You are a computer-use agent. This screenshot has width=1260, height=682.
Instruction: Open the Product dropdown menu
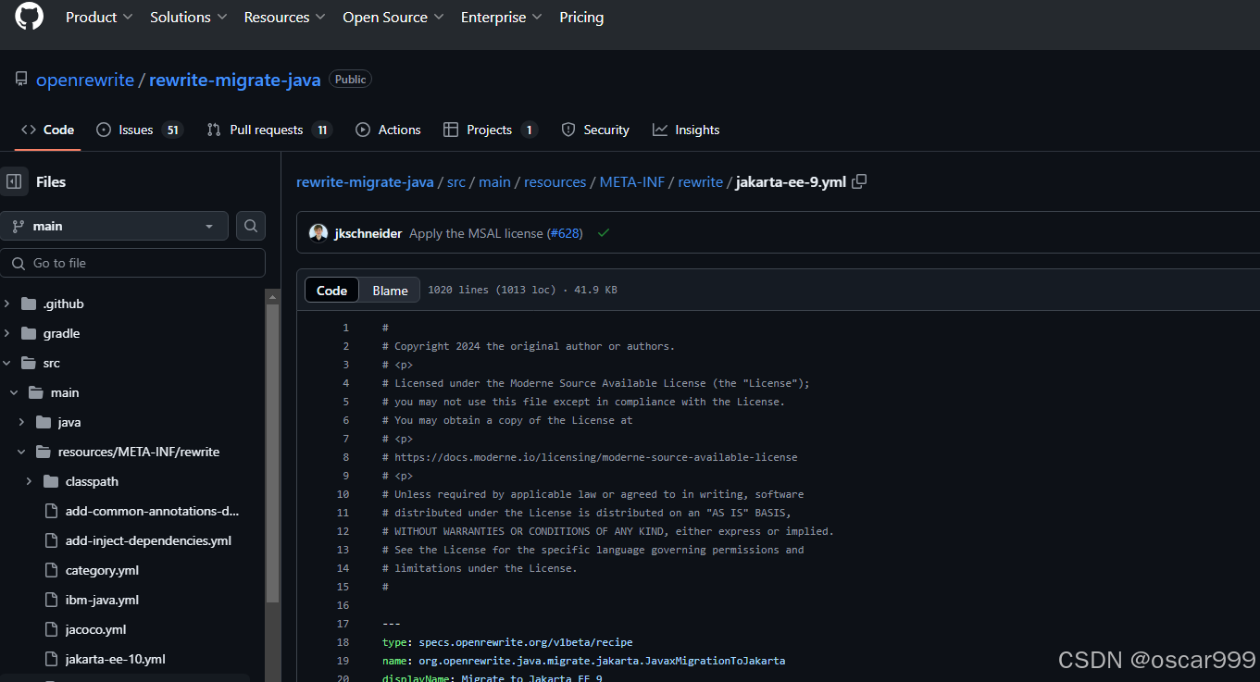point(99,18)
